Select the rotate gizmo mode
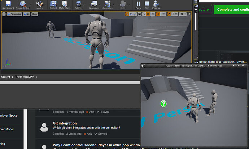Image resolution: width=249 pixels, height=149 pixels. [131, 14]
